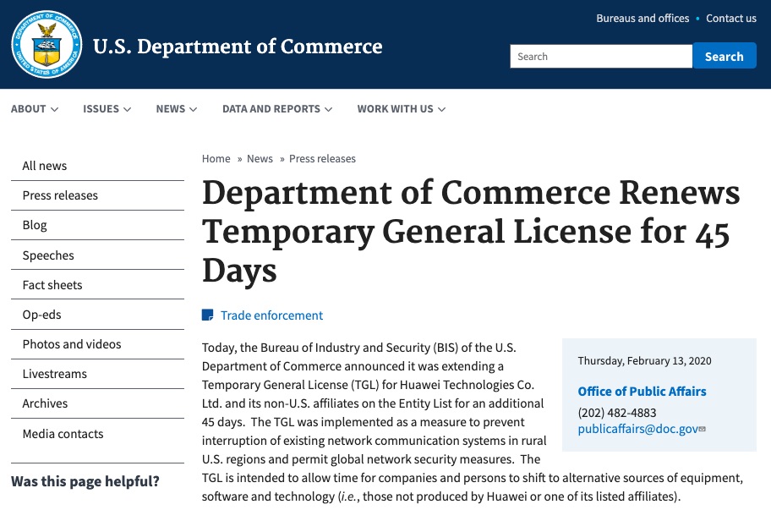Open the Work With Us menu
The height and width of the screenshot is (510, 771).
coord(402,109)
